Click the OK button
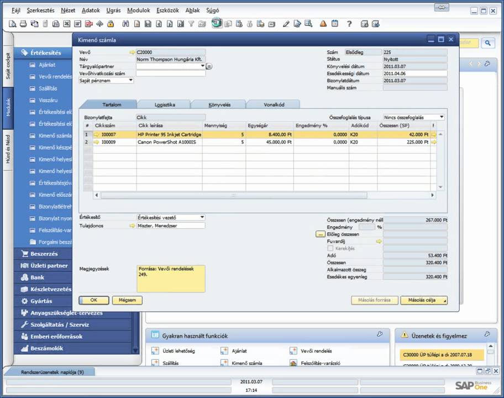This screenshot has height=398, width=504. pyautogui.click(x=93, y=300)
